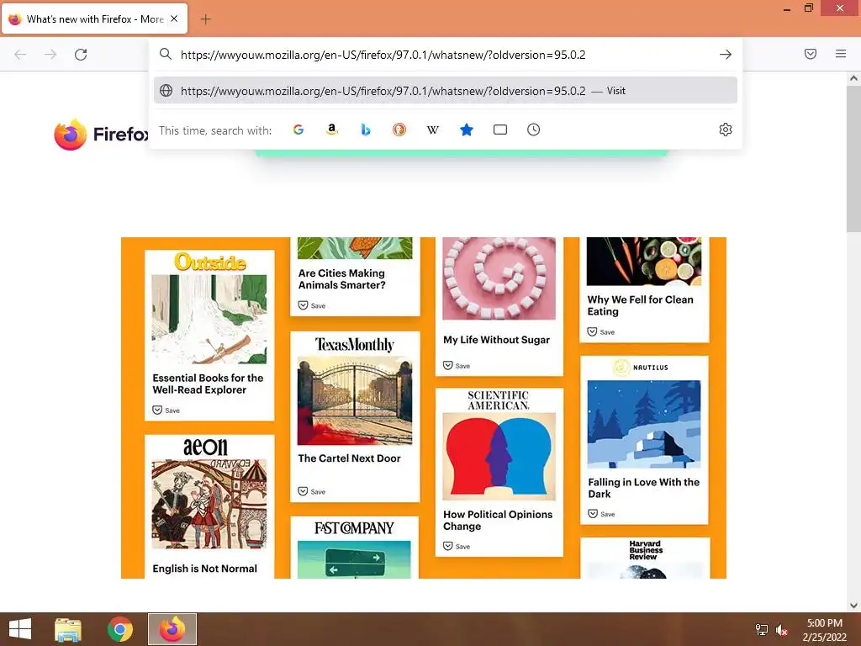This screenshot has height=646, width=861.
Task: Click into the address bar URL text
Action: tap(383, 55)
